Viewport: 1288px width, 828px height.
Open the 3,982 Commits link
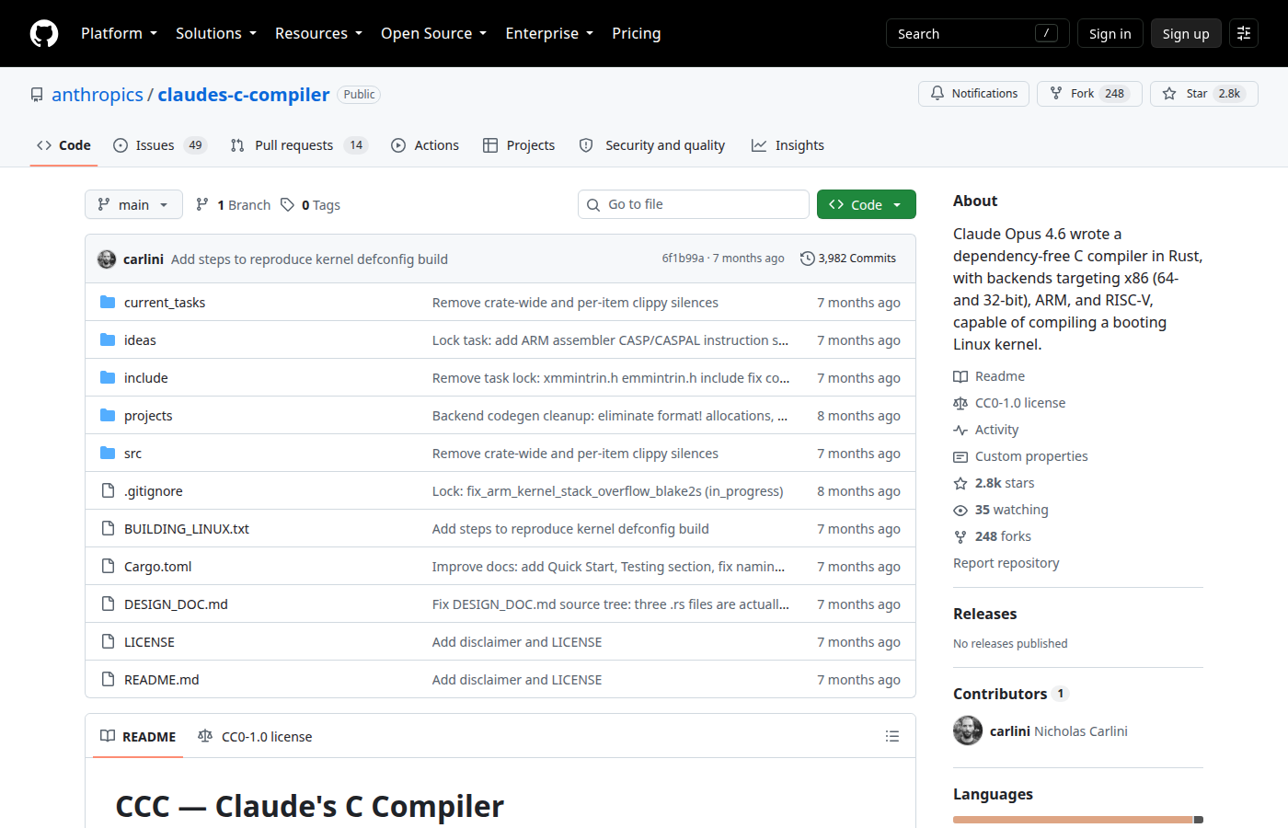(x=848, y=259)
